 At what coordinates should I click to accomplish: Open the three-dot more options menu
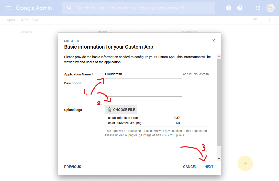(x=269, y=20)
